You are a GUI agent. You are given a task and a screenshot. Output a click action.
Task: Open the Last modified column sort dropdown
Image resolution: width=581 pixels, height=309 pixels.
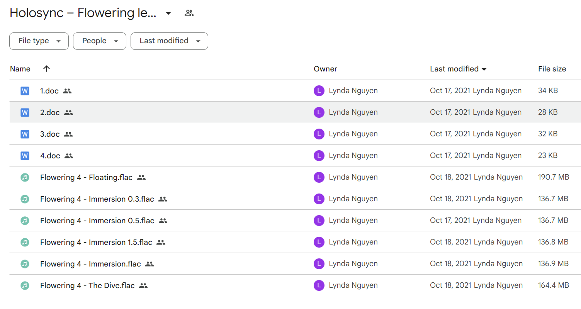pyautogui.click(x=484, y=69)
